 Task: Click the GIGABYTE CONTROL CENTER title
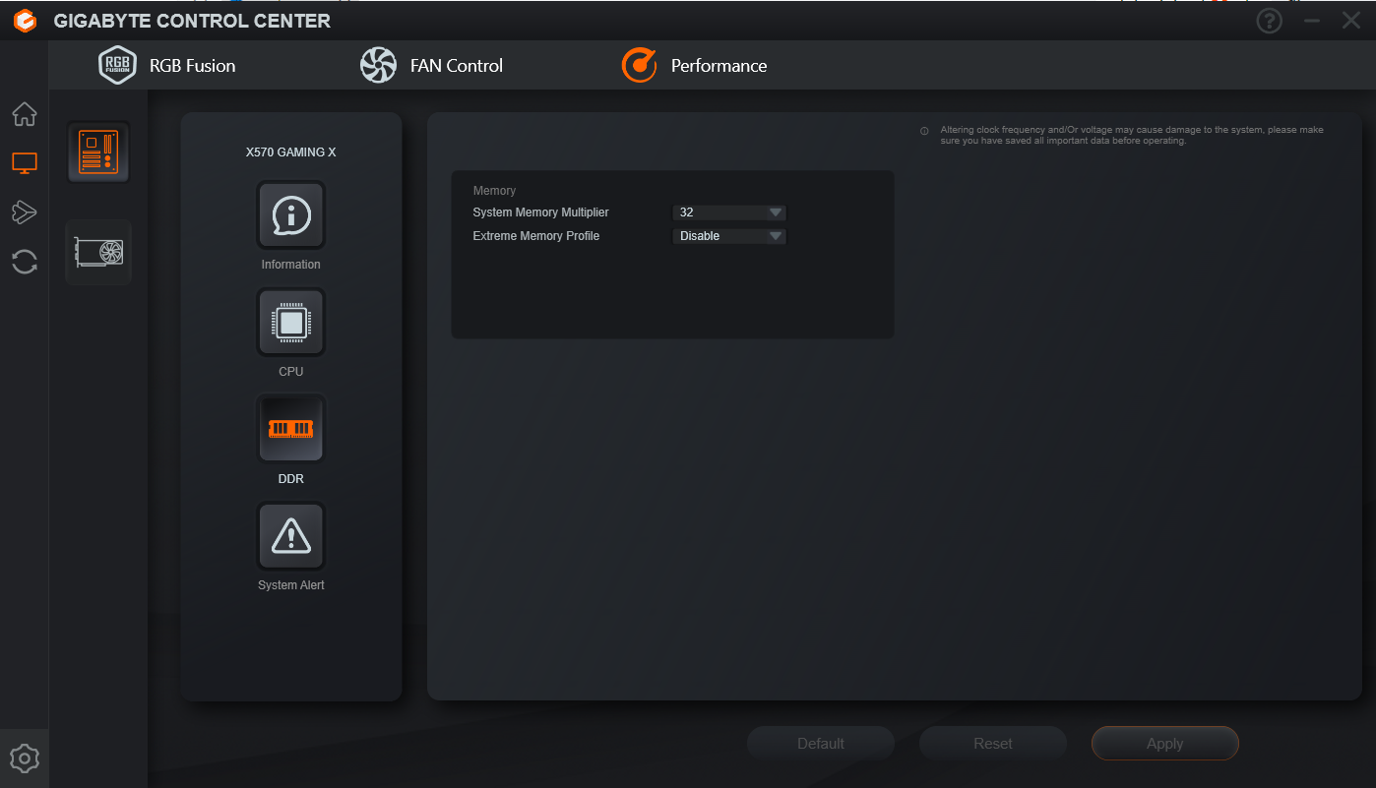pyautogui.click(x=192, y=21)
